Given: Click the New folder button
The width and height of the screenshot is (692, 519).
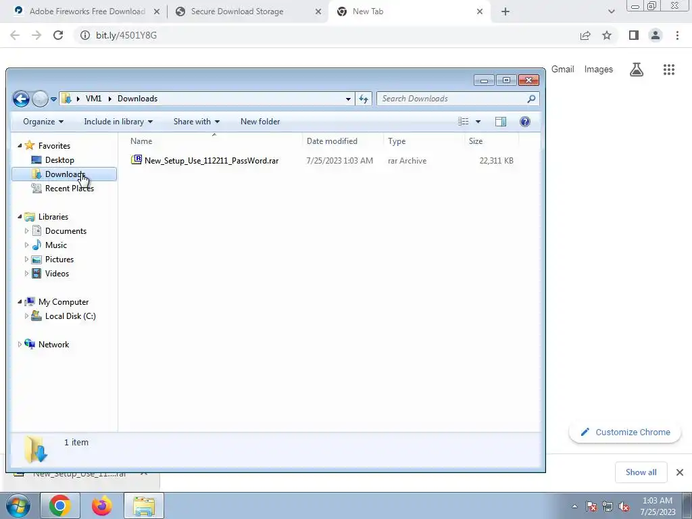Looking at the screenshot, I should (x=260, y=122).
